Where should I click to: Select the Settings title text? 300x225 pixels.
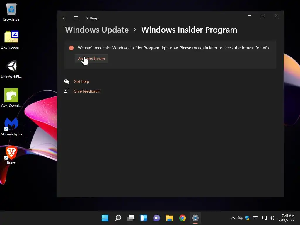tap(92, 18)
